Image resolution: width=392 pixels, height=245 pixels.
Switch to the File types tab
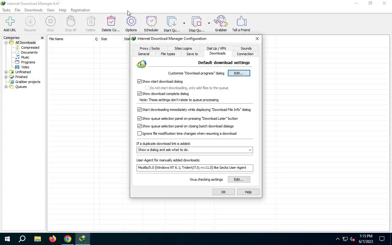point(168,54)
